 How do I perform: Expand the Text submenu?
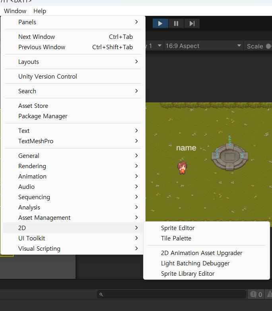pos(73,131)
